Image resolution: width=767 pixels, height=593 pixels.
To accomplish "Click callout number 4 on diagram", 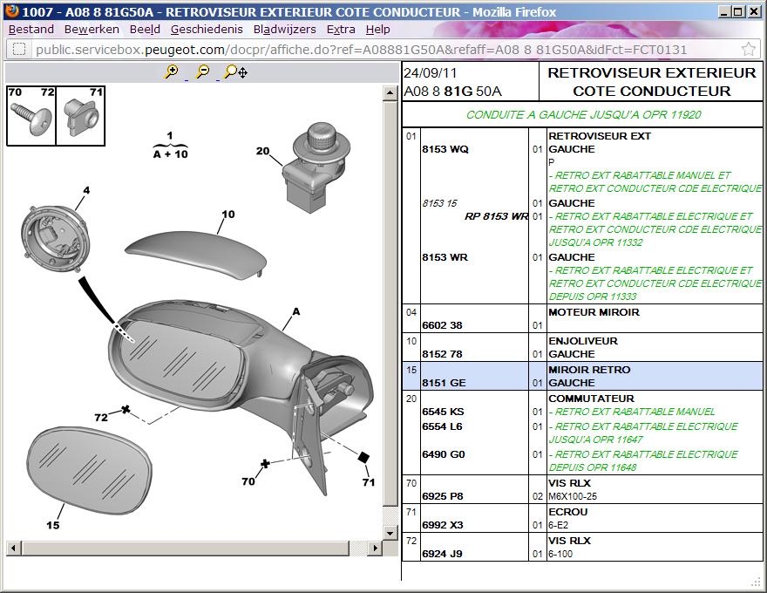I will point(86,190).
